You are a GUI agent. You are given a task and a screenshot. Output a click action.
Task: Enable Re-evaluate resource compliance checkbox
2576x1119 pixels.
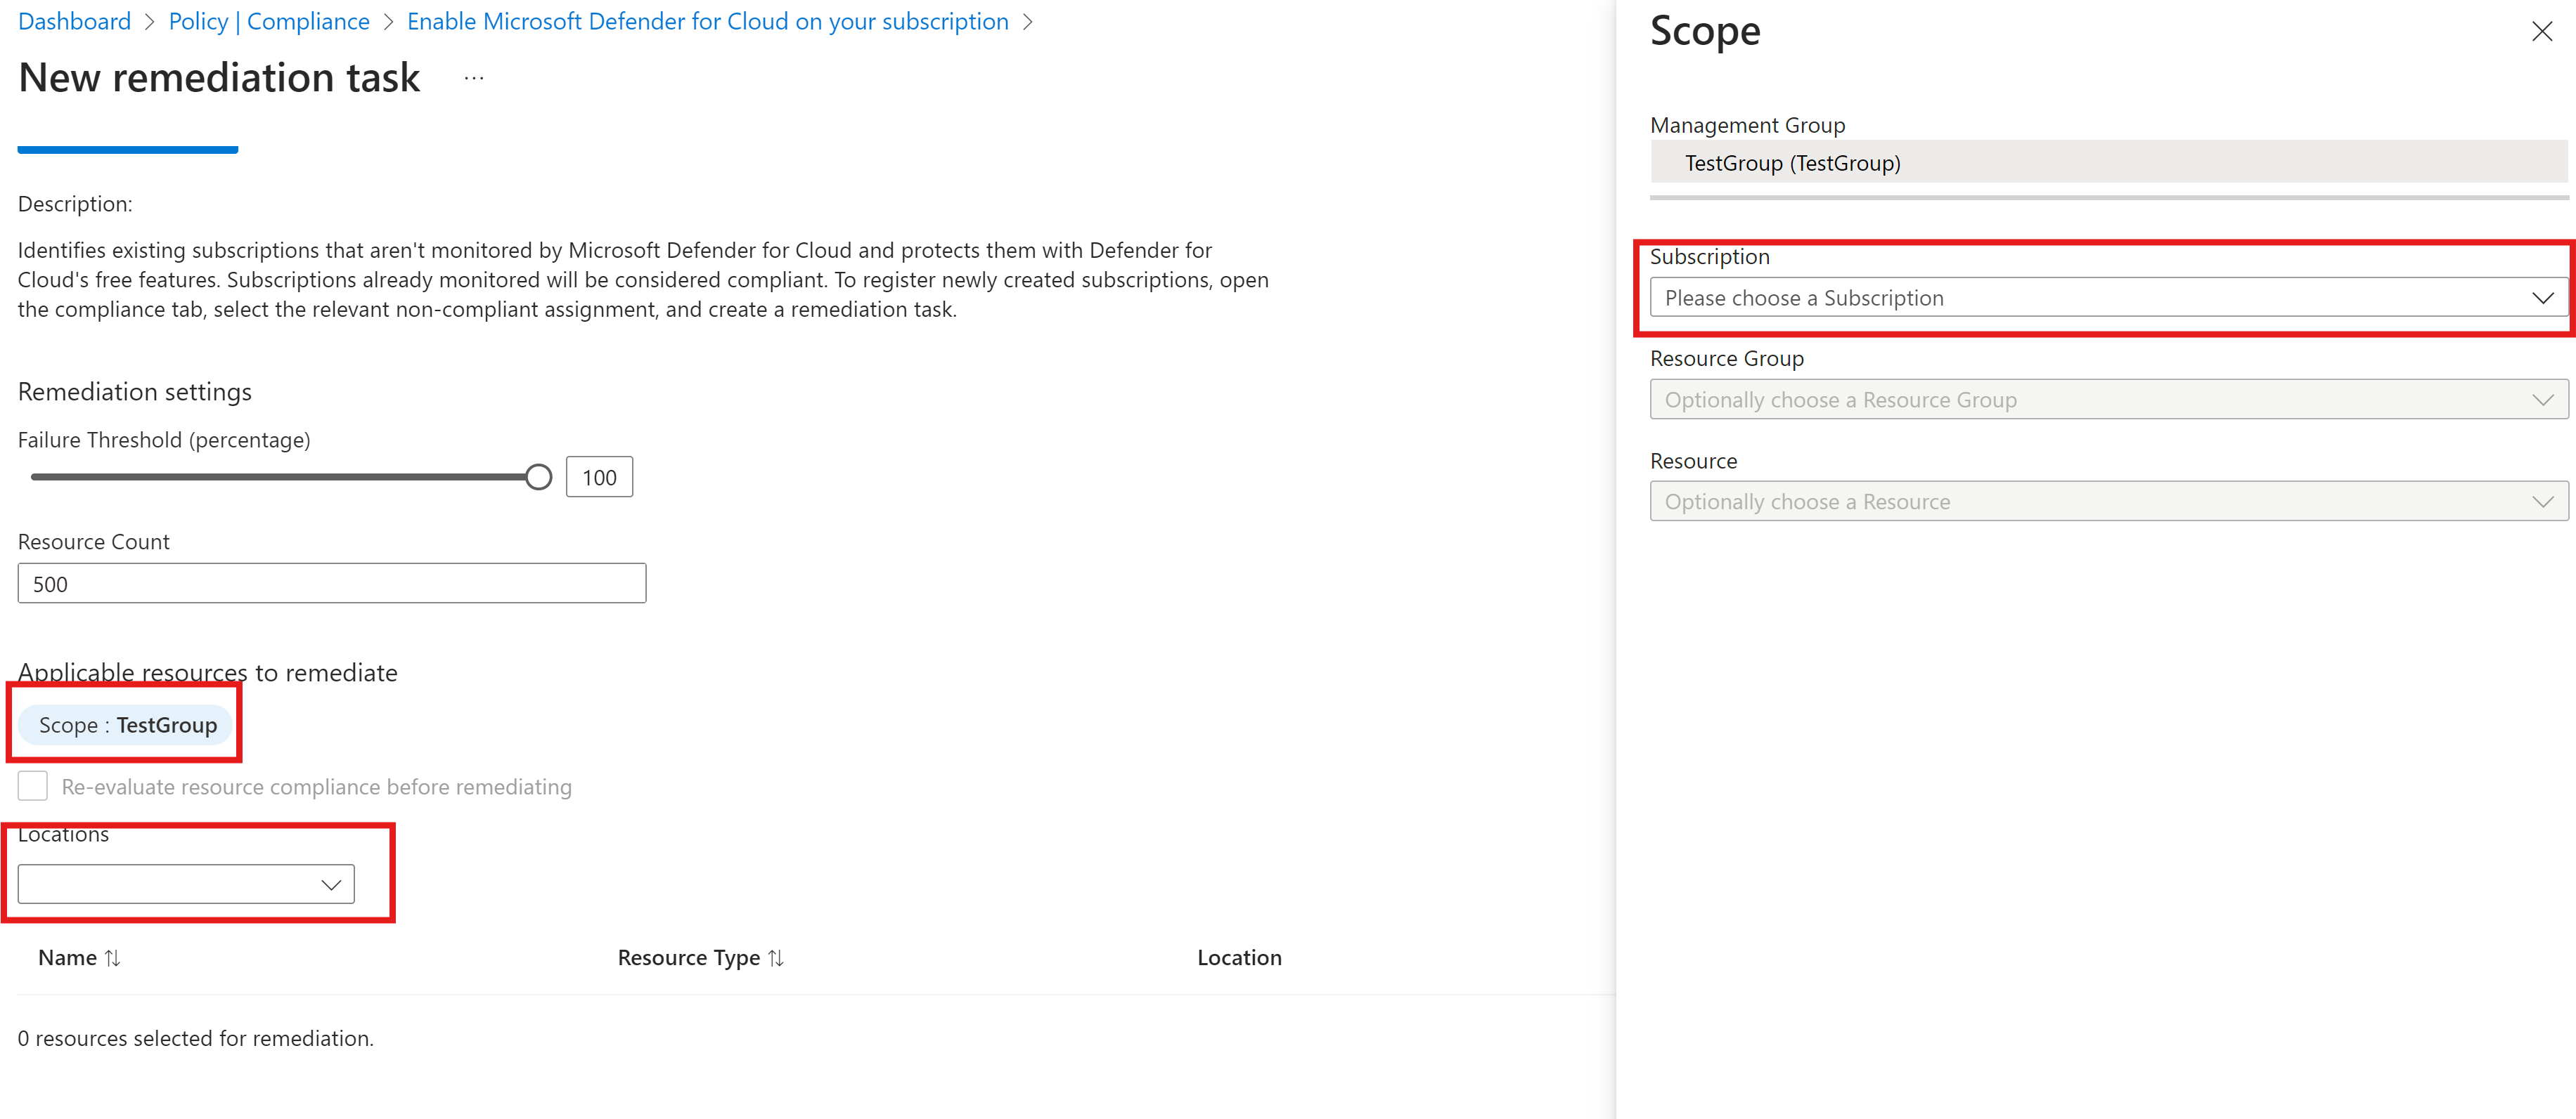tap(33, 786)
